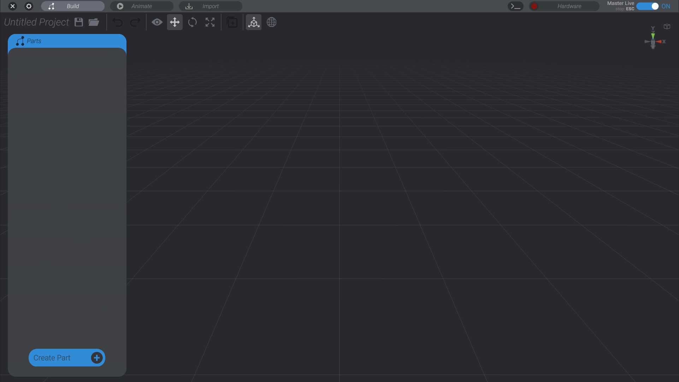Open a project using the folder icon

pos(94,22)
